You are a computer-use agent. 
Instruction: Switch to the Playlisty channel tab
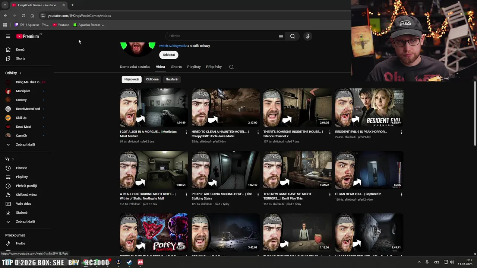(x=194, y=67)
